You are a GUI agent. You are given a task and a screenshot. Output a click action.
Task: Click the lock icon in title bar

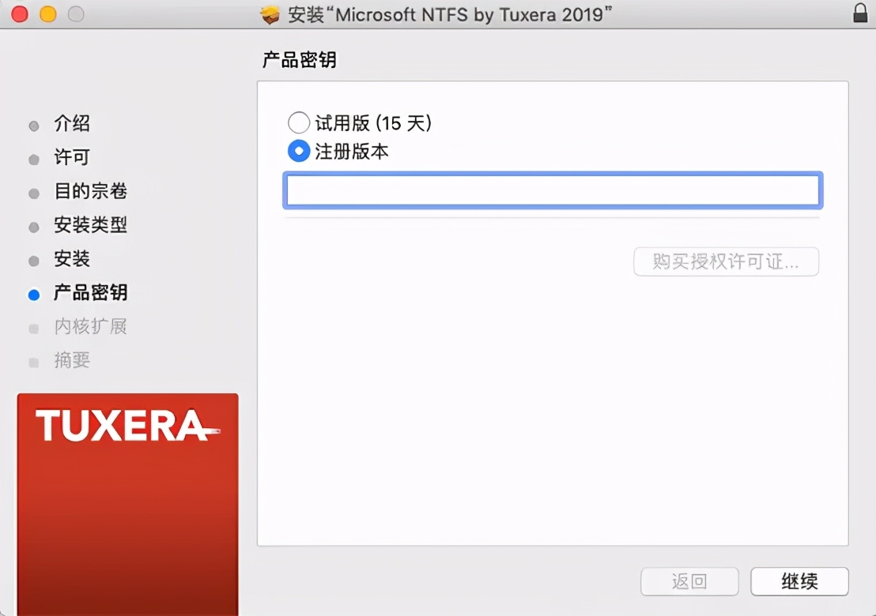[860, 13]
